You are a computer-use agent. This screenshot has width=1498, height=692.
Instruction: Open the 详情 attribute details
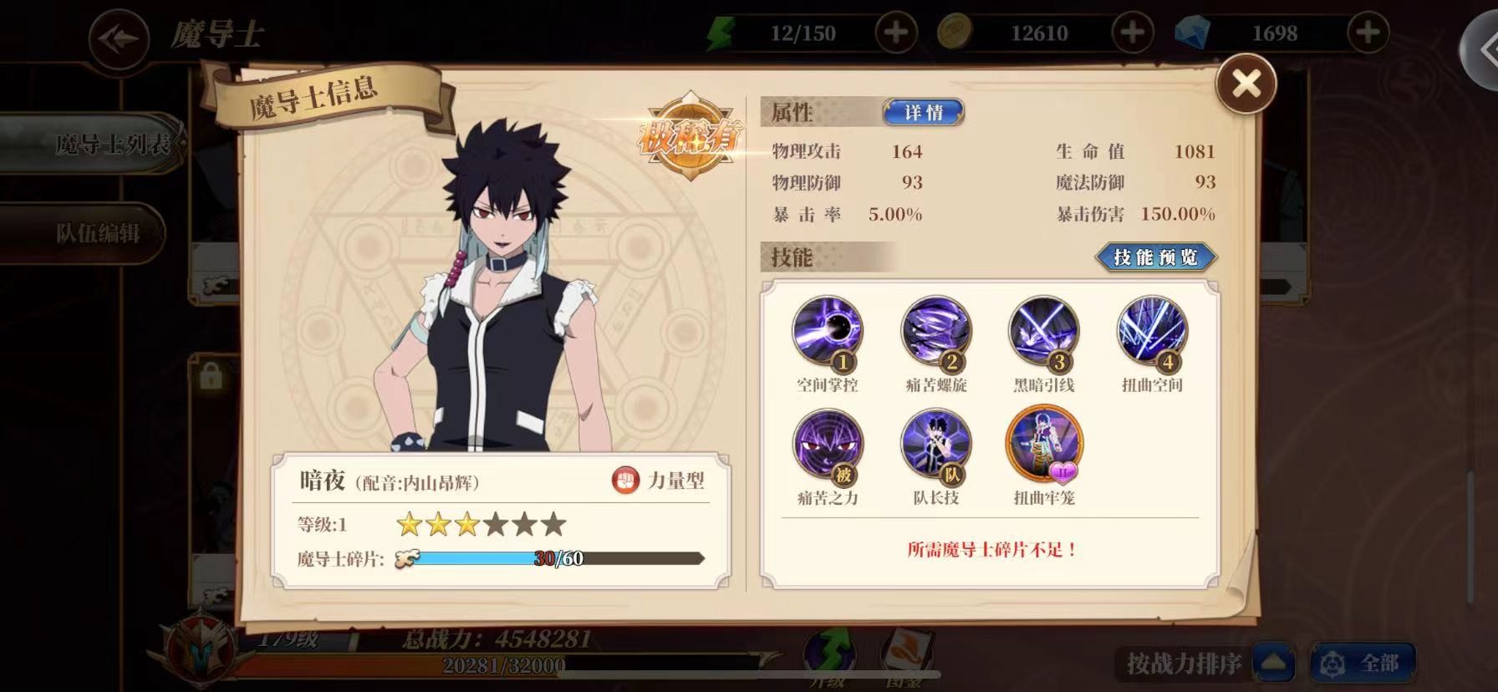[924, 112]
